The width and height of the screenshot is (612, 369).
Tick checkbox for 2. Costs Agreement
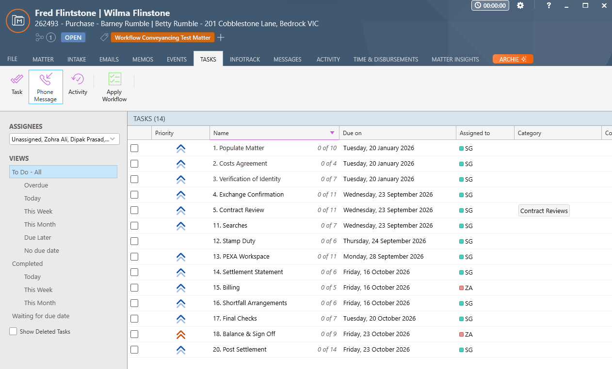[x=134, y=164]
